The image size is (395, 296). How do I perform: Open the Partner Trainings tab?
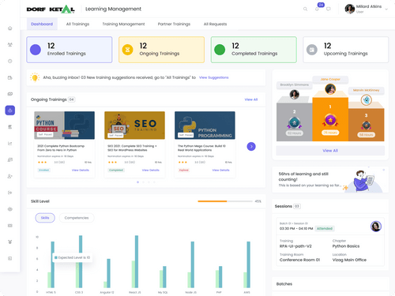click(174, 24)
